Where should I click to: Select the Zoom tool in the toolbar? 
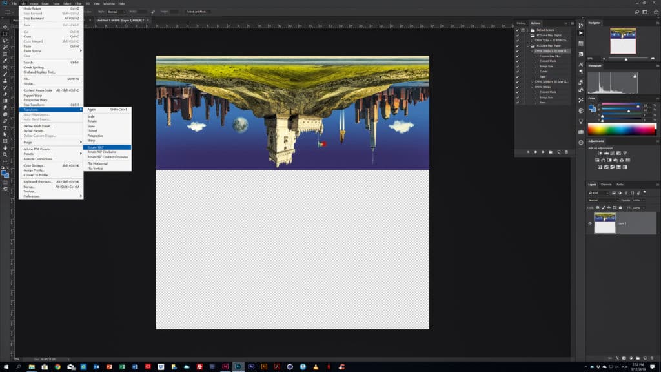(5, 154)
